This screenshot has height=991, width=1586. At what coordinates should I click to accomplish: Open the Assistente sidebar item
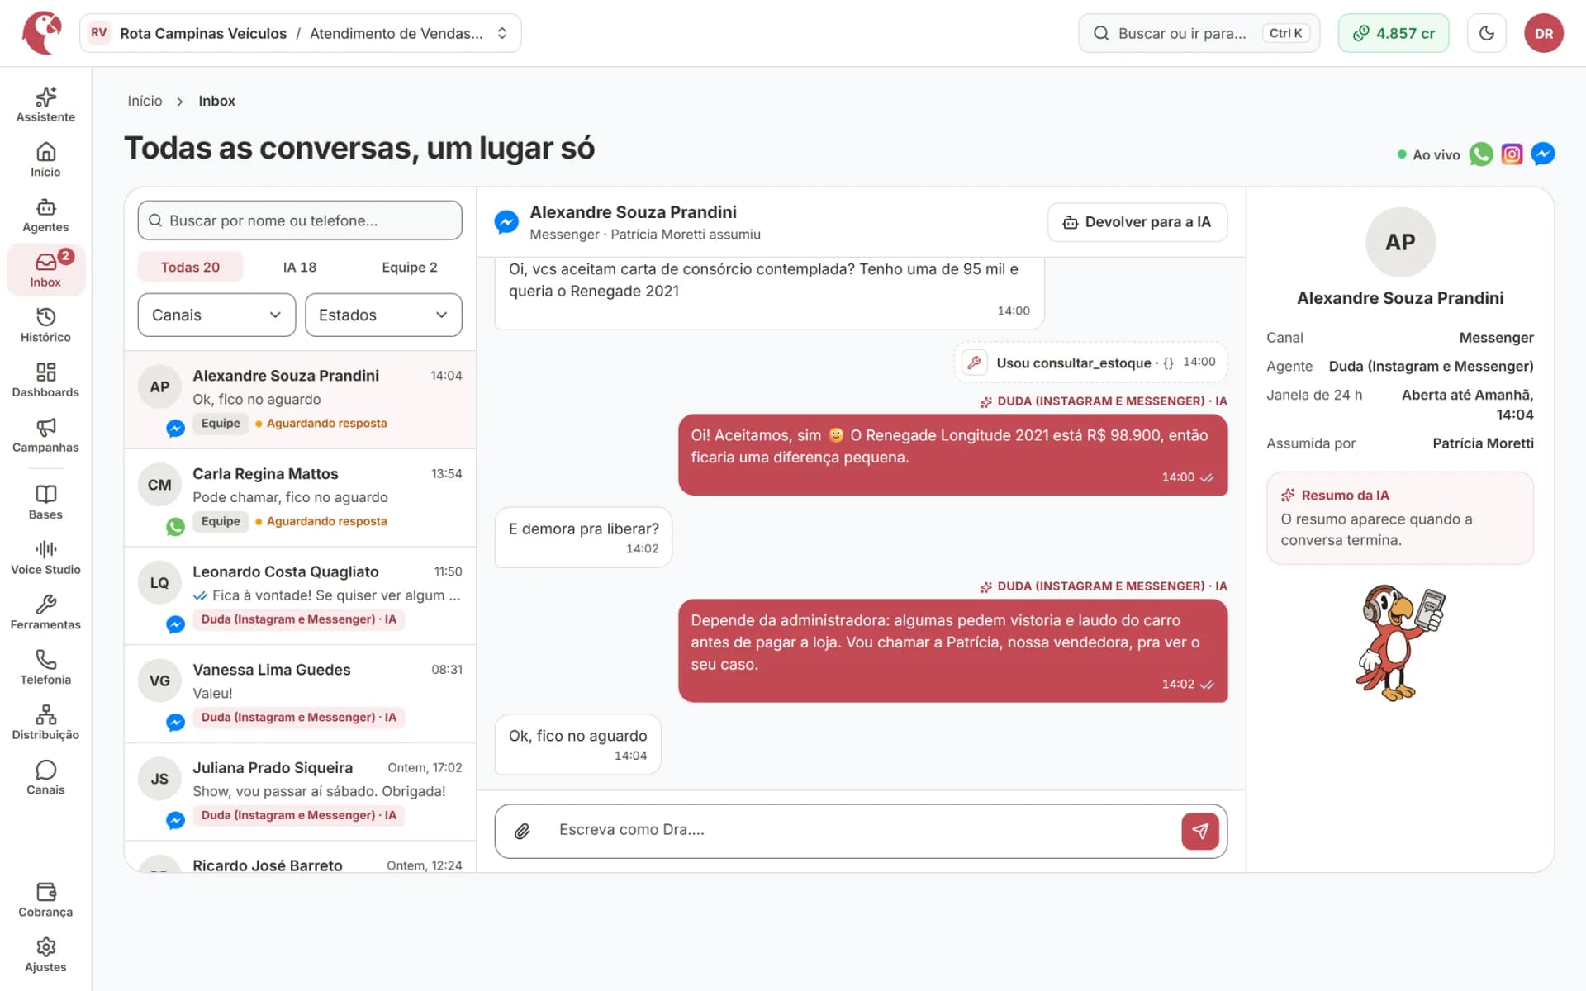tap(45, 105)
